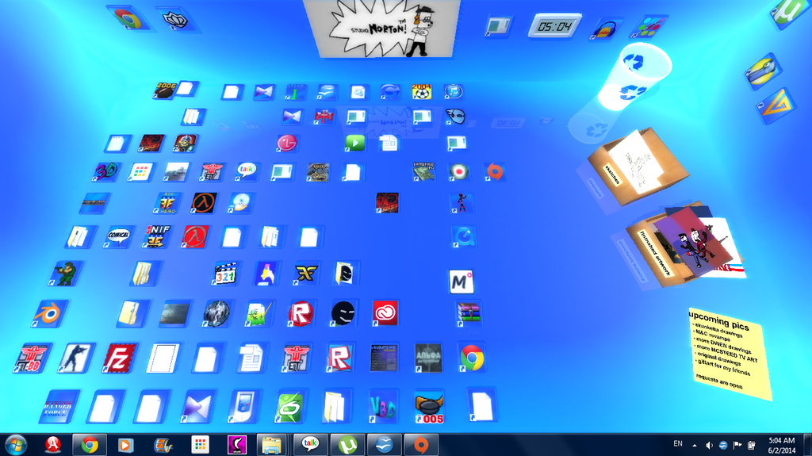Viewport: 812px width, 456px height.
Task: Open the EN language indicator
Action: click(678, 444)
